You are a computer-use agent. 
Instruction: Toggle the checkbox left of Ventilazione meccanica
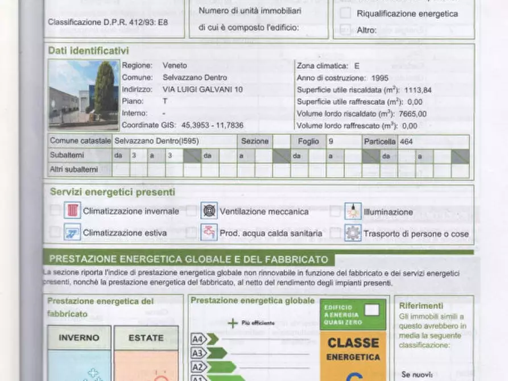pyautogui.click(x=192, y=212)
